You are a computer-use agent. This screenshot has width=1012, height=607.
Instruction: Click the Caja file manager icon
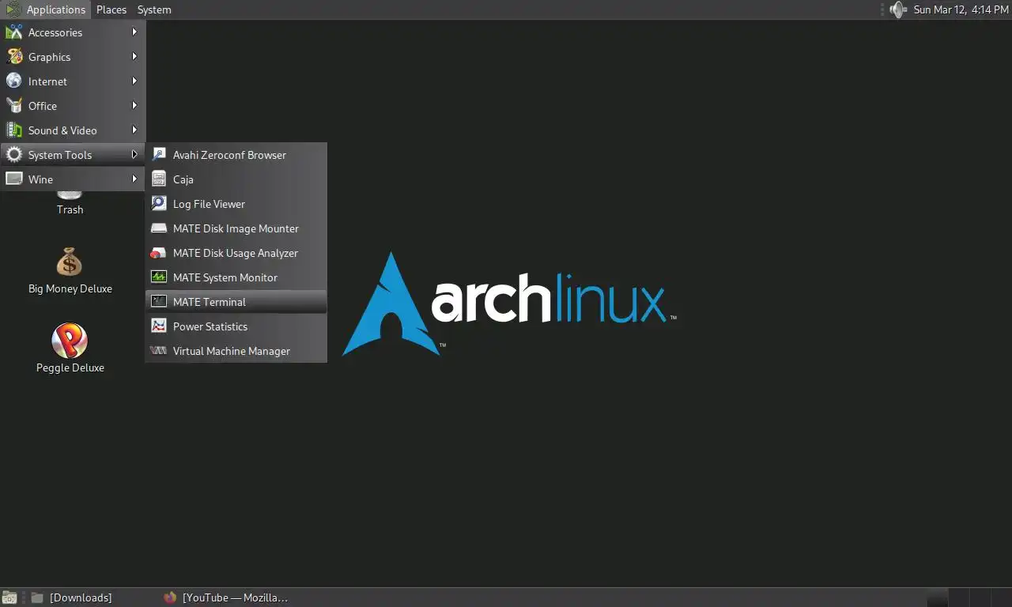(159, 179)
